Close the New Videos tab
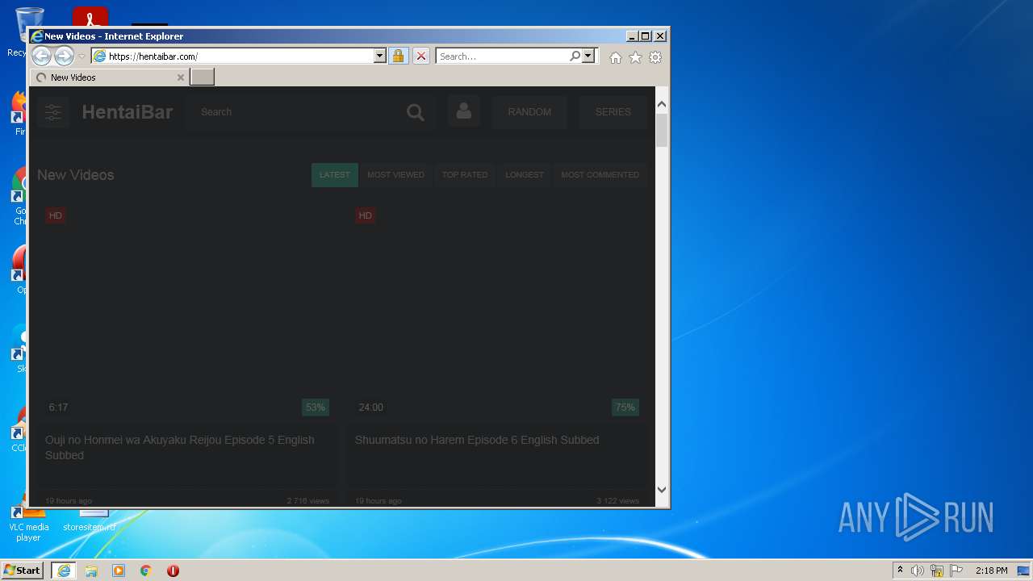The image size is (1033, 581). point(180,77)
